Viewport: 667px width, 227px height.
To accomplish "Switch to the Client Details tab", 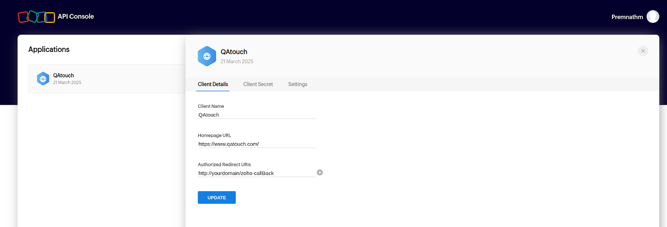I will pyautogui.click(x=213, y=84).
